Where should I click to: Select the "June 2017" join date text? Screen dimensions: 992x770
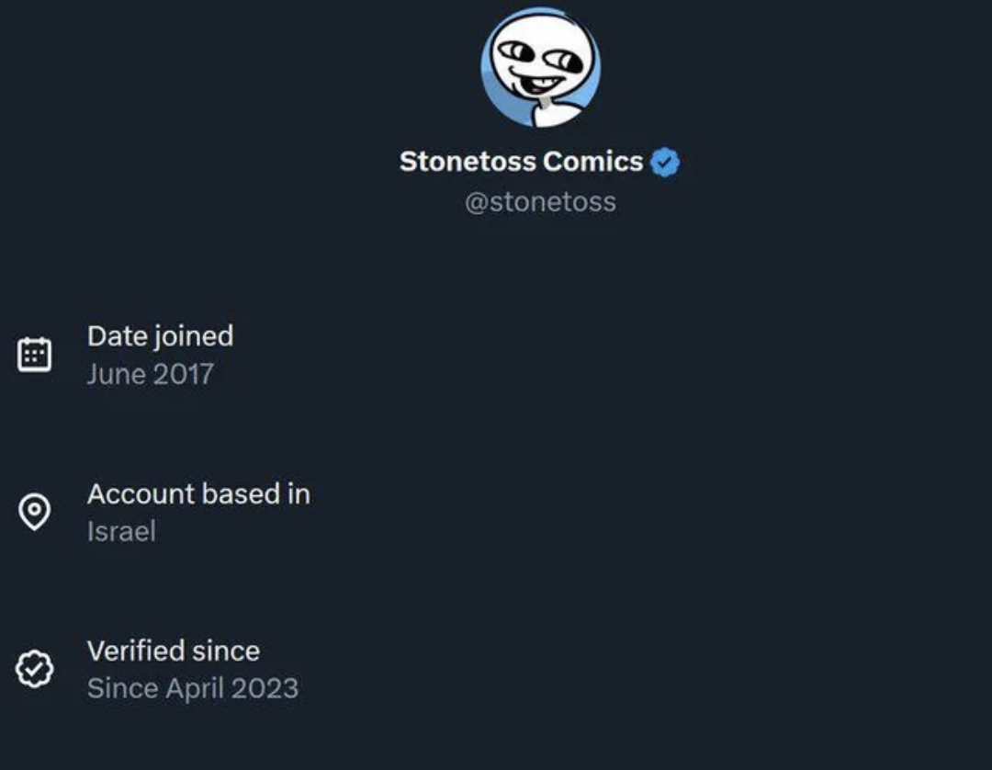tap(150, 374)
